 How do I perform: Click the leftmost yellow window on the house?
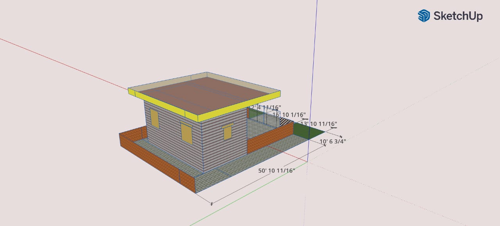tap(155, 119)
